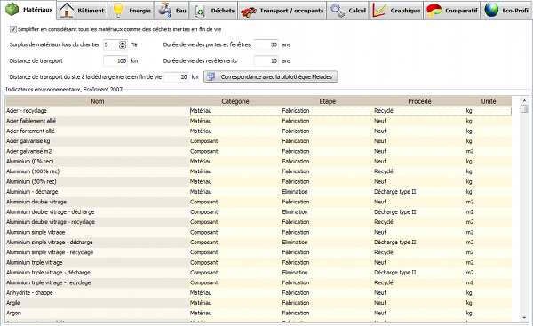
Task: Open the Matériaux tab
Action: point(29,10)
